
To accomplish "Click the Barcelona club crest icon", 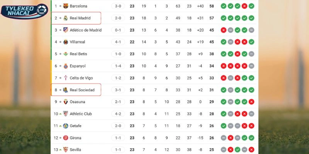I will 66,6.
